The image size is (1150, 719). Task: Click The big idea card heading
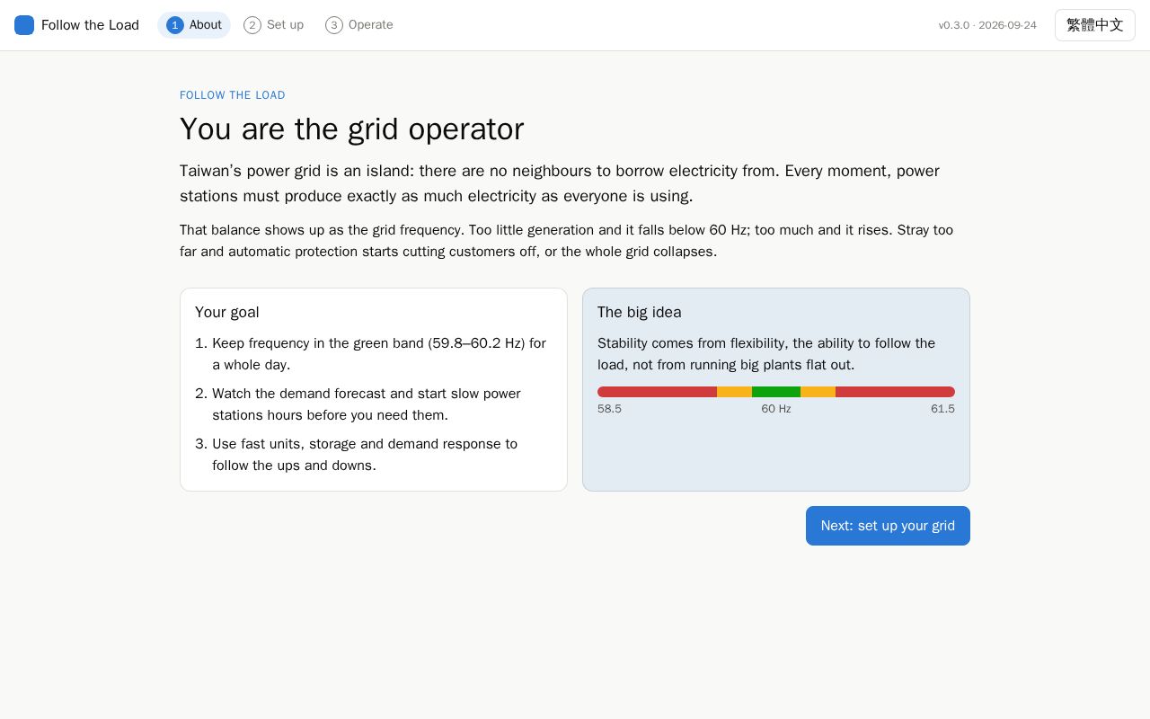click(x=640, y=312)
